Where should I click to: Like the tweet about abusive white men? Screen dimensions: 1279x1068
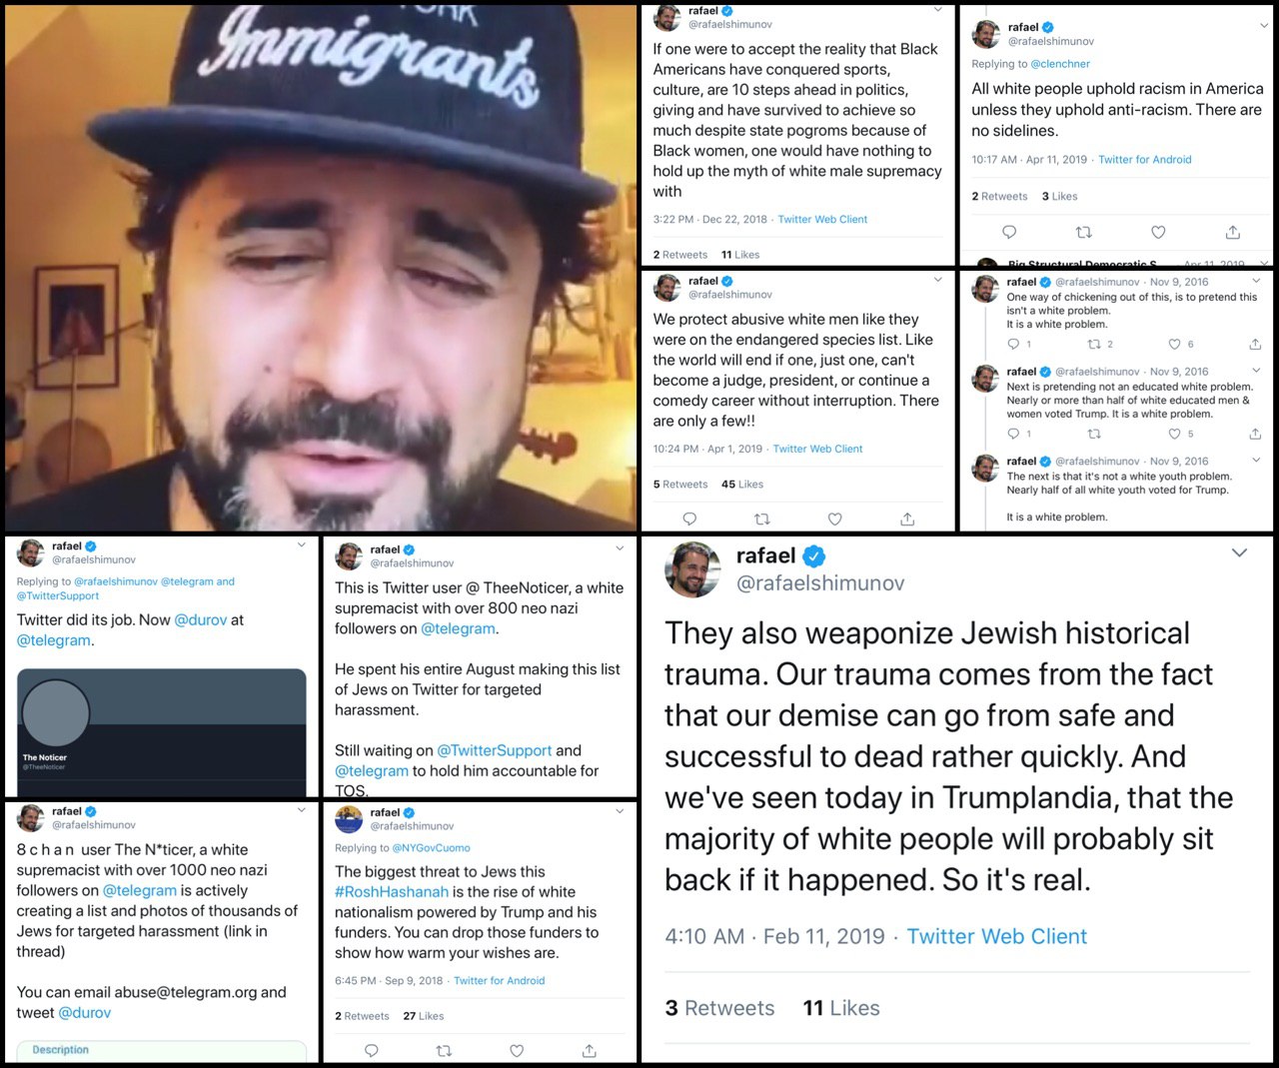[835, 519]
